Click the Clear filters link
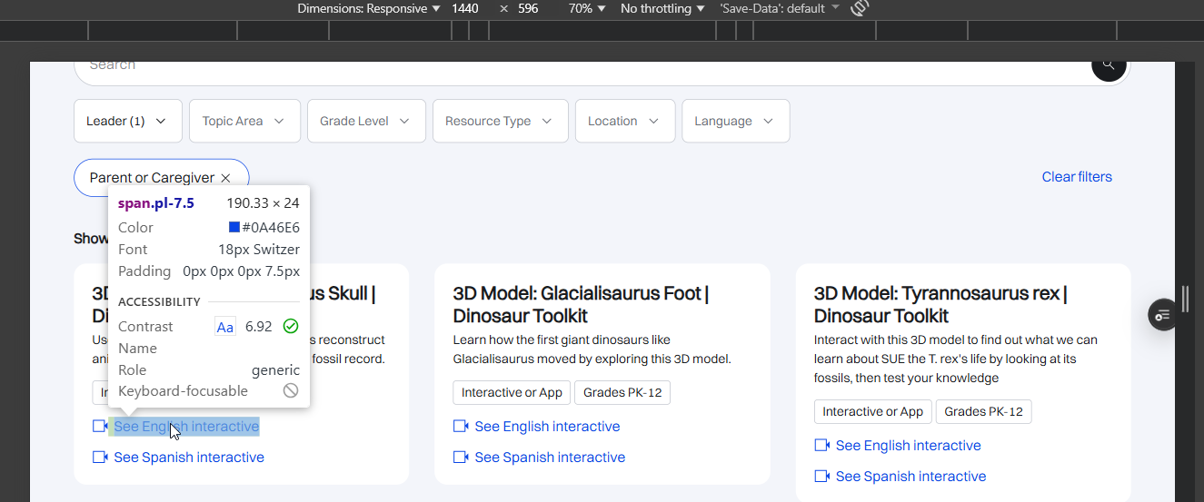Viewport: 1204px width, 502px height. [1076, 177]
